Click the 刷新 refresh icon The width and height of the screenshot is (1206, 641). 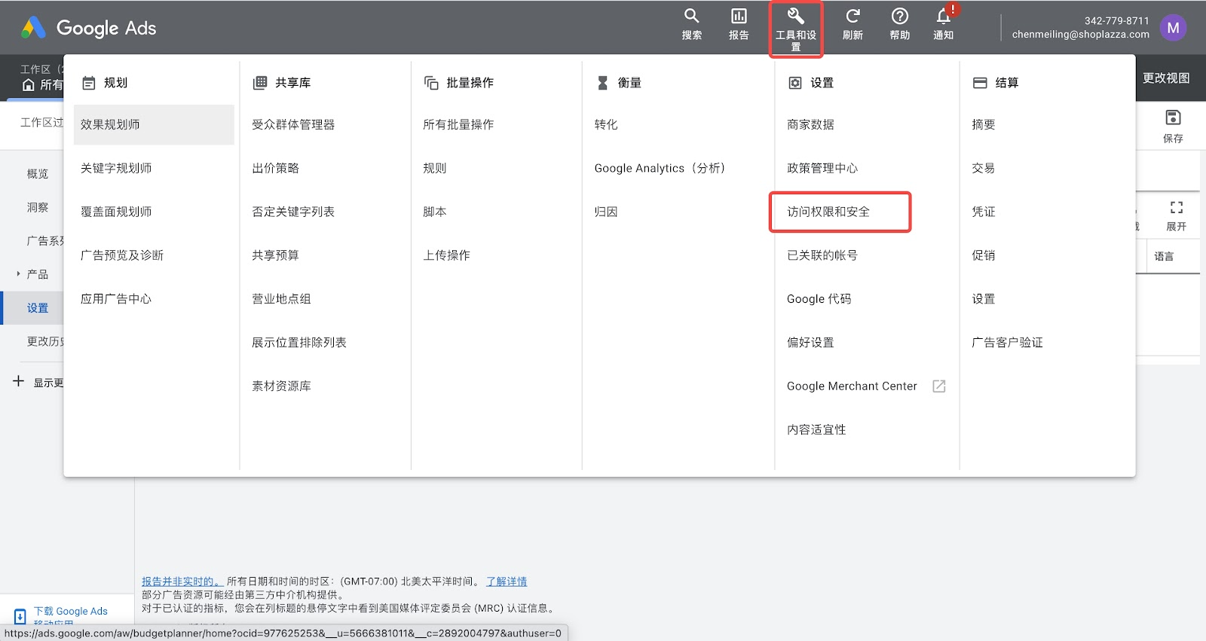(852, 16)
